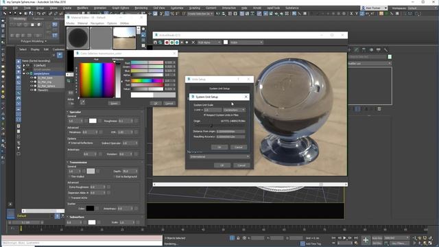The image size is (439, 247).
Task: Open help question mark in Units Setup
Action: tap(238, 80)
